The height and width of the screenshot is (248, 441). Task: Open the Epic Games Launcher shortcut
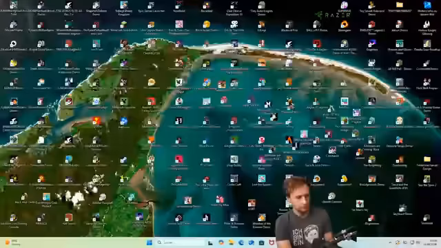point(152,7)
